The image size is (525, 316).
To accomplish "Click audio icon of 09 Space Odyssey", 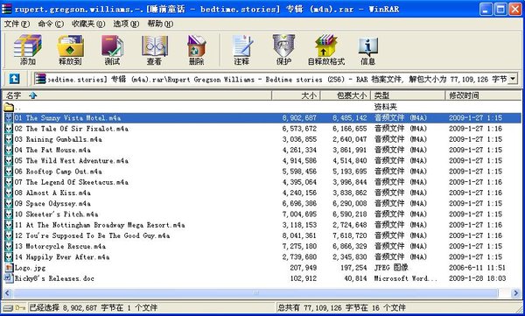I will point(9,203).
